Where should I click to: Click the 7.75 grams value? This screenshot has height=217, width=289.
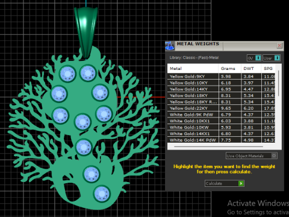226,140
